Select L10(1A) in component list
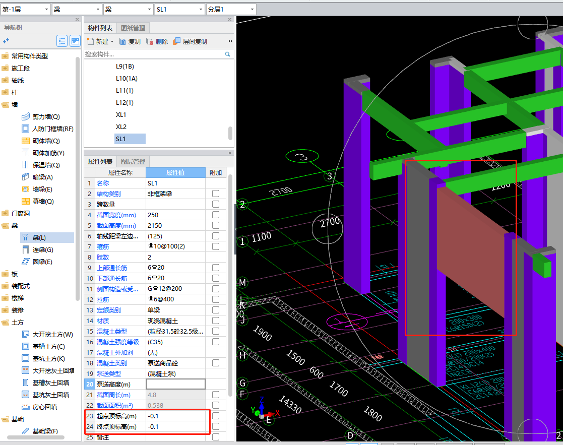Viewport: 563px width, 445px height. [x=127, y=79]
